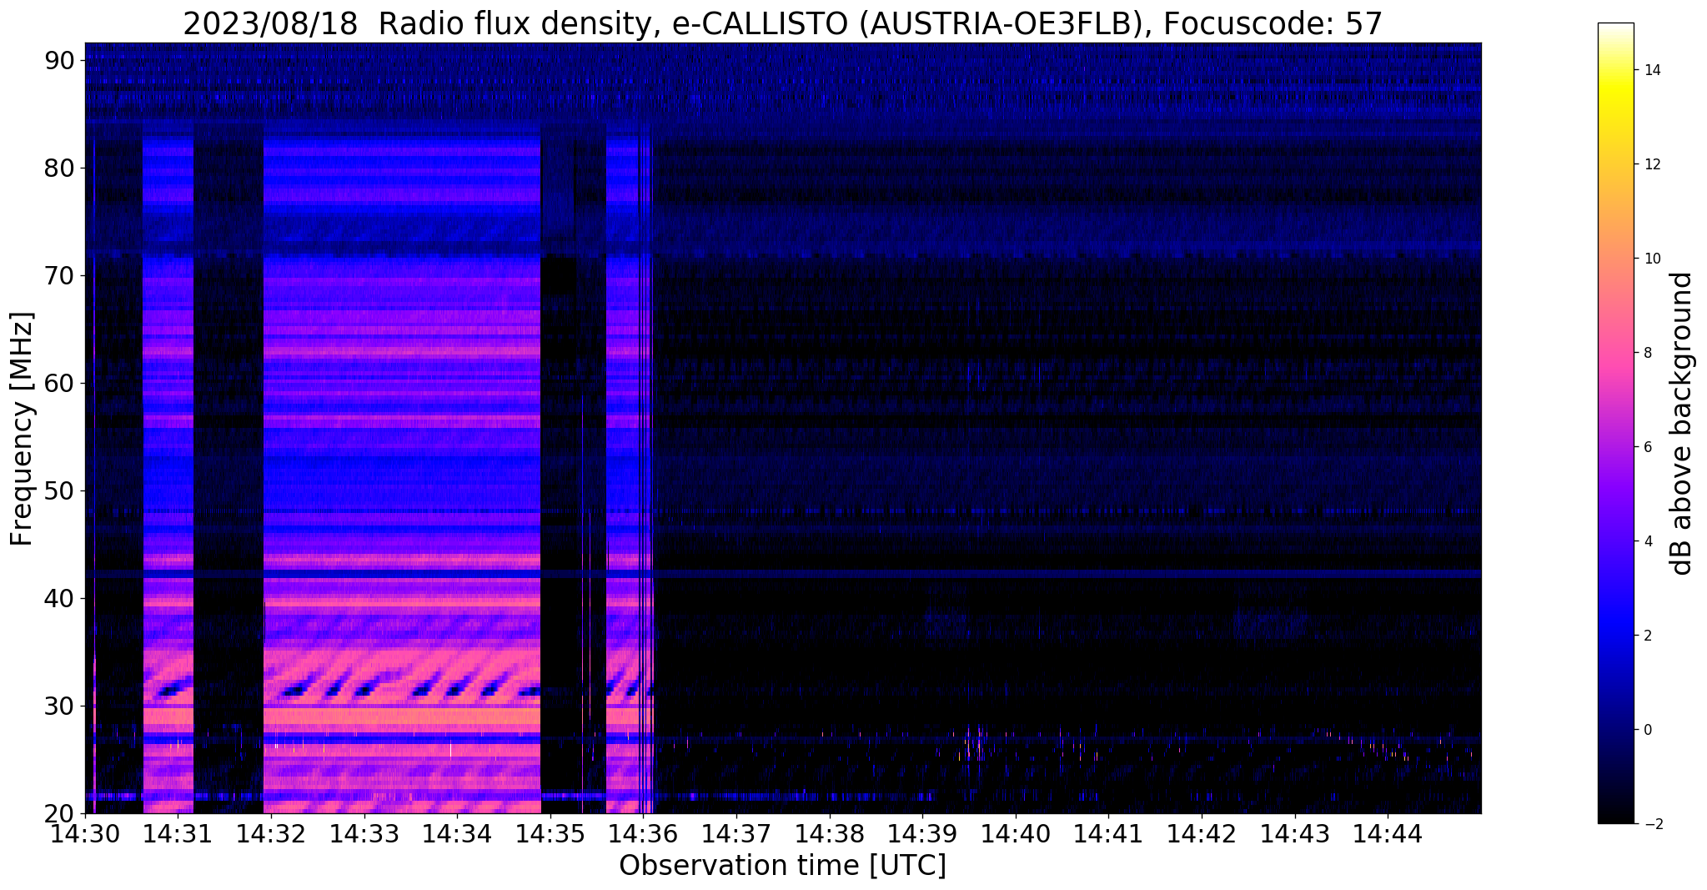Click the colorbar tick value 4
This screenshot has height=890, width=1707.
pos(1648,541)
